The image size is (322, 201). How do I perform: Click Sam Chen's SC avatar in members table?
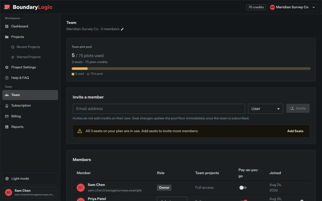click(x=81, y=188)
